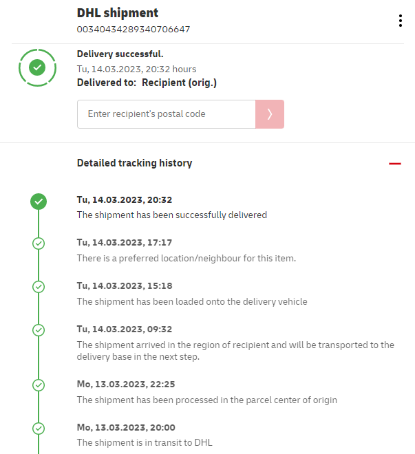Screen dimensions: 415x454
Task: Click the timeline checkmark for 22:25
Action: coord(39,385)
